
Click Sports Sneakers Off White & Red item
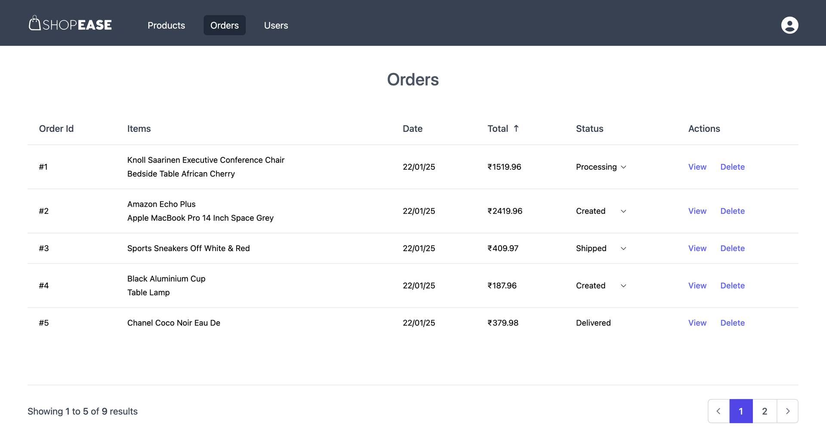click(x=188, y=248)
